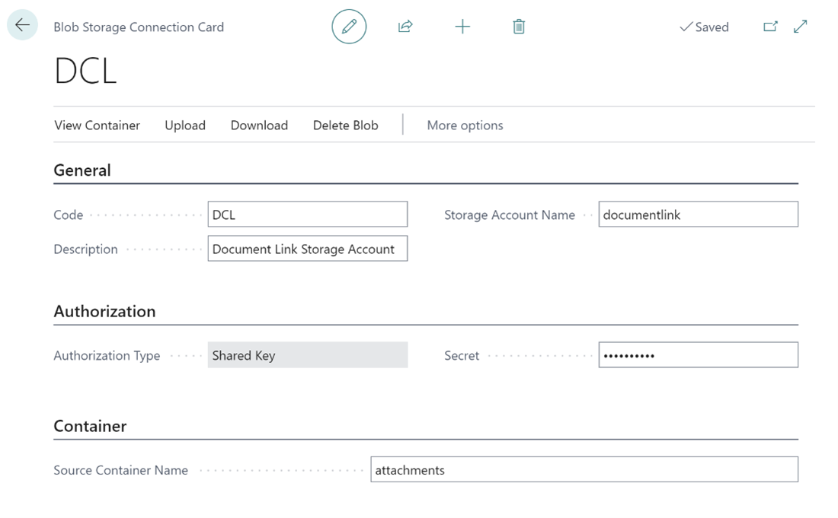Open View Container action
Viewport: 838px width, 518px height.
click(97, 126)
